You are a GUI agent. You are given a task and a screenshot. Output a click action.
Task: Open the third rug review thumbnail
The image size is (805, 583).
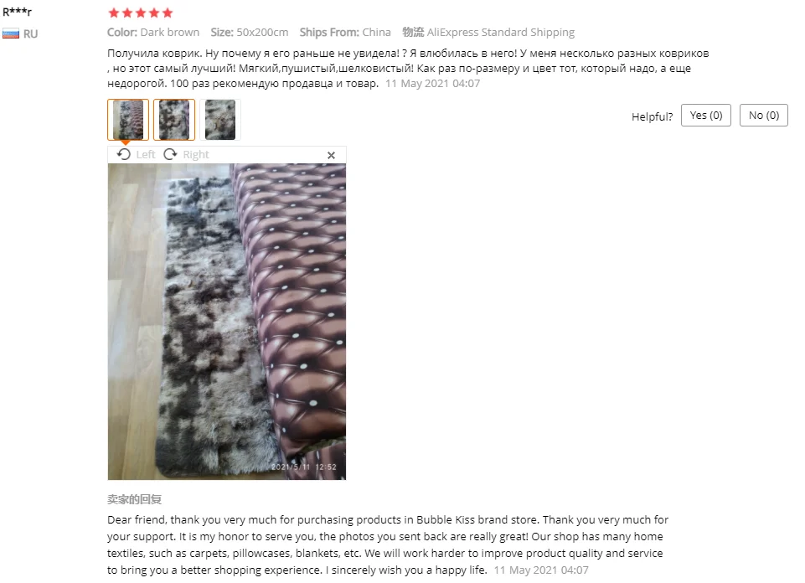[220, 120]
